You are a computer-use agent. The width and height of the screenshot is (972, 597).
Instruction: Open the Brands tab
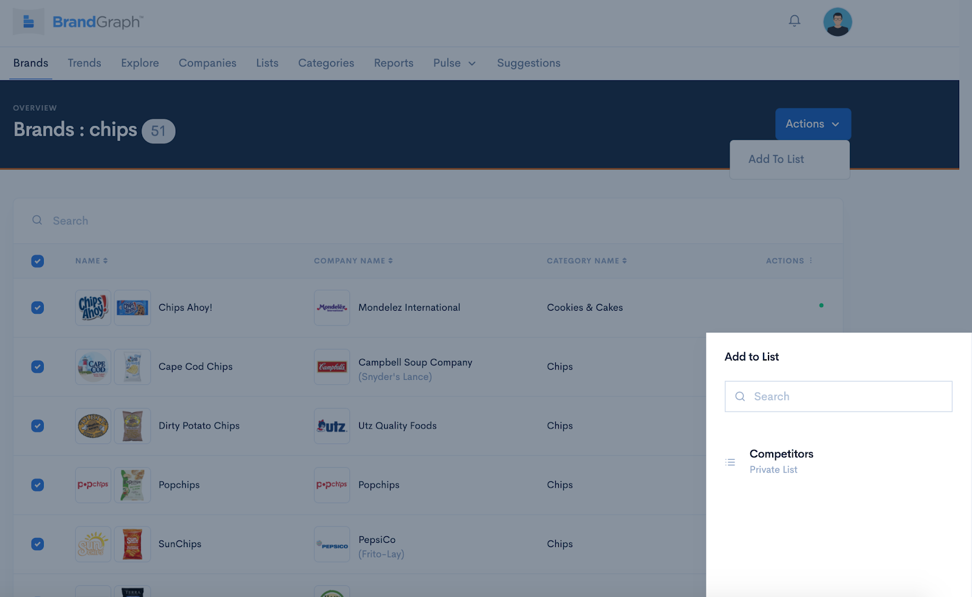click(x=31, y=63)
